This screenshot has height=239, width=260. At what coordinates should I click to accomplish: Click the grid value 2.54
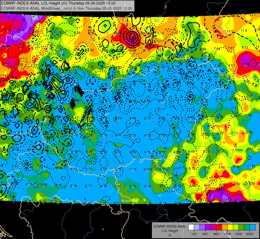coord(118,118)
